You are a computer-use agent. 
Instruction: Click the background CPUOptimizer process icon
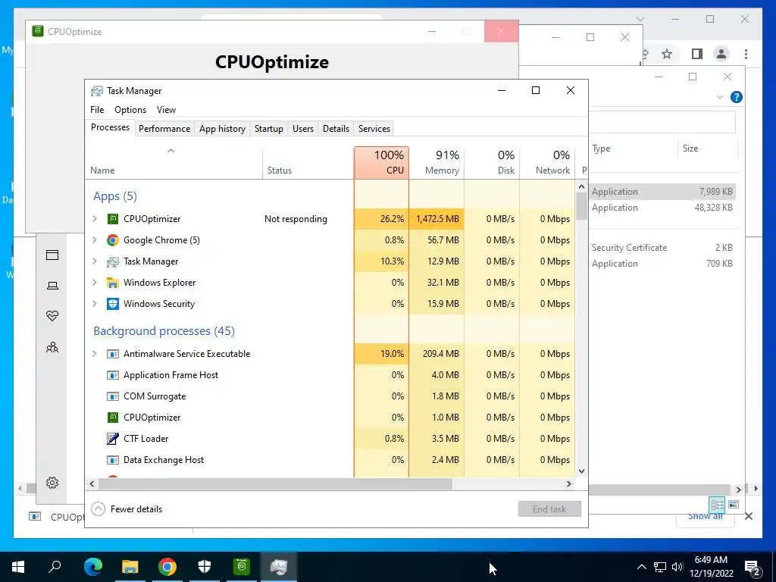(x=113, y=418)
